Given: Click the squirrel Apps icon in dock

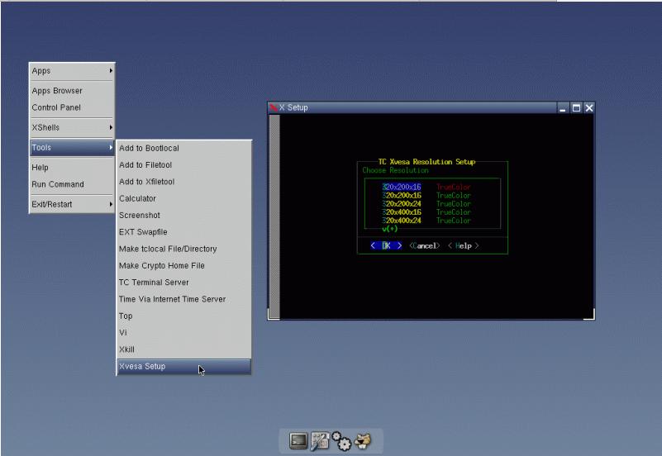Looking at the screenshot, I should [x=363, y=441].
